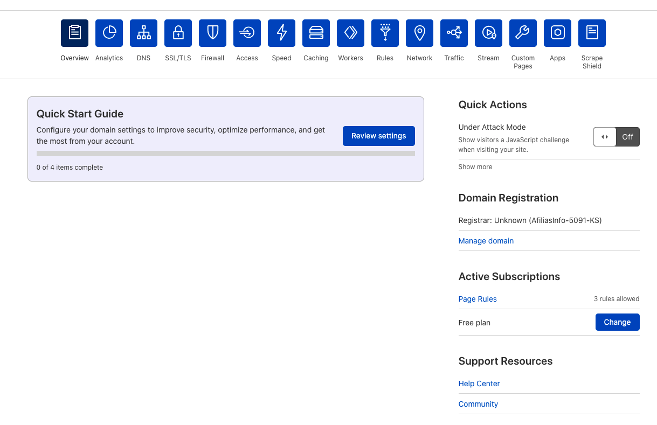Screen dimensions: 657x425
Task: Open the Firewall shield icon
Action: coord(212,33)
